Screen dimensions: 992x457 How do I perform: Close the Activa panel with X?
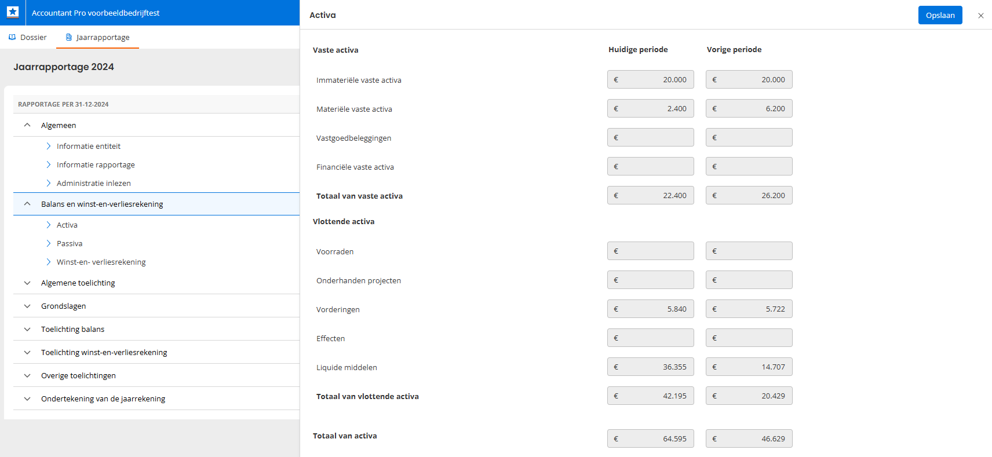click(x=981, y=16)
